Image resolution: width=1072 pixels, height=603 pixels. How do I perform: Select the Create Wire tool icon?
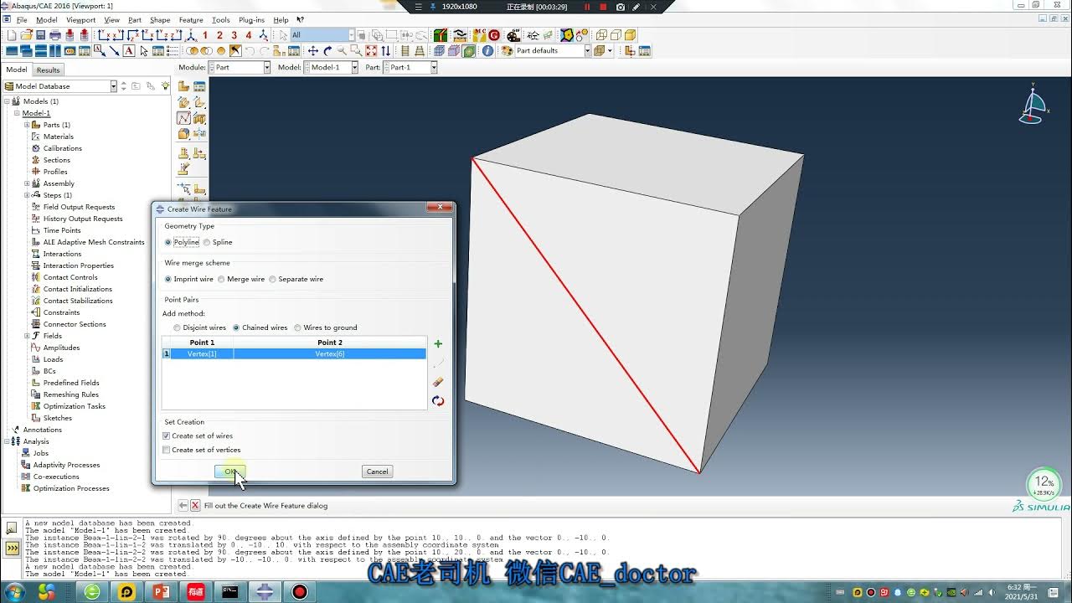(x=183, y=118)
